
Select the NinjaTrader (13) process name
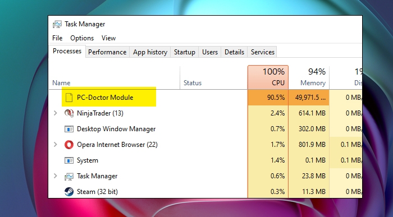pyautogui.click(x=100, y=113)
